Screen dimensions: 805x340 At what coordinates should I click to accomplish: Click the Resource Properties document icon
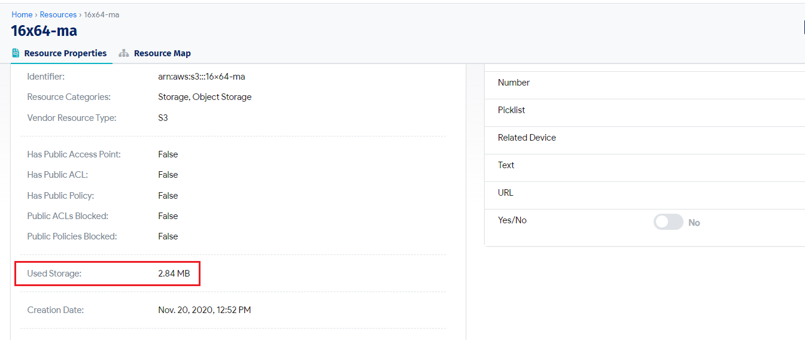[16, 53]
